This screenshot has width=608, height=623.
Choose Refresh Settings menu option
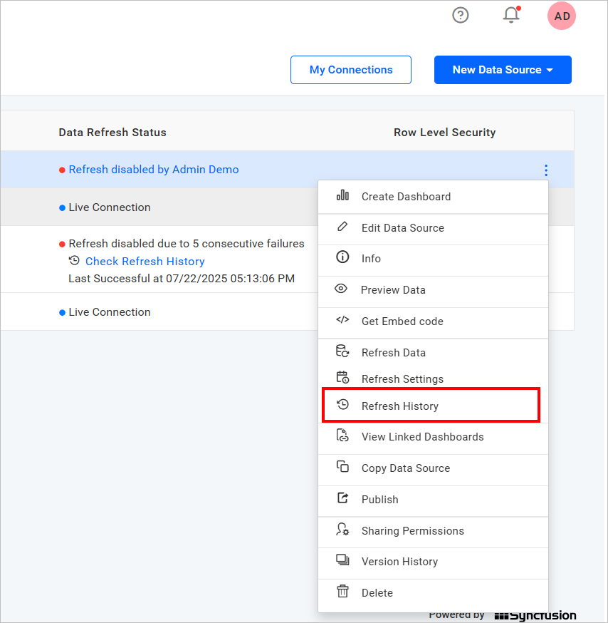point(402,379)
